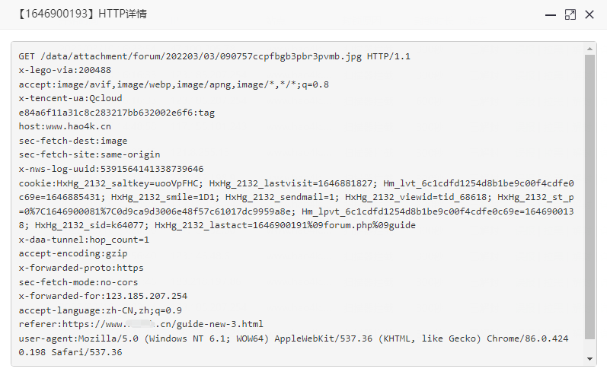Click the cookie:HxHg_2132_saltkey text
The height and width of the screenshot is (375, 607).
(110, 183)
